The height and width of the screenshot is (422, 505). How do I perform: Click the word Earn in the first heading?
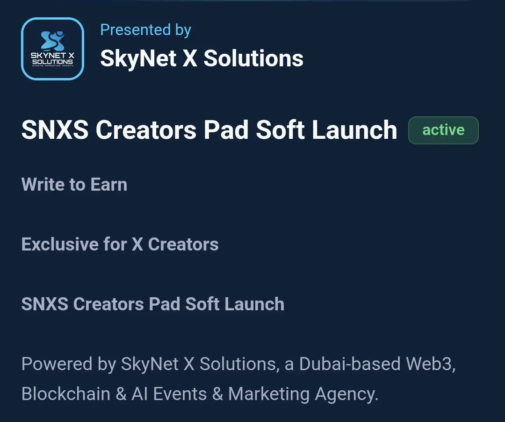pos(108,185)
